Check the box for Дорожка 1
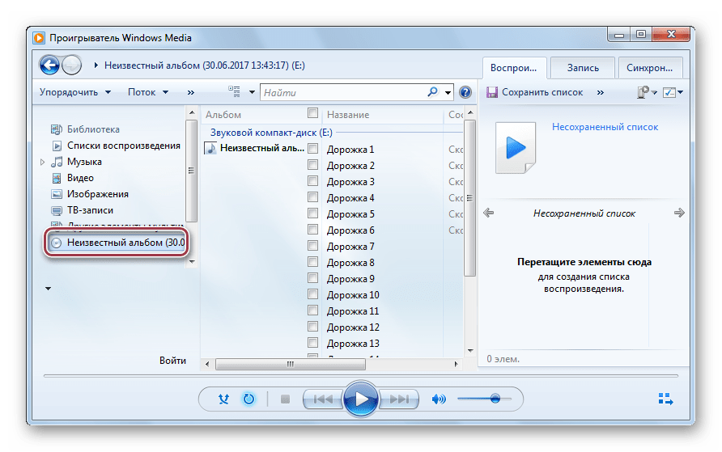This screenshot has height=452, width=722. coord(313,149)
